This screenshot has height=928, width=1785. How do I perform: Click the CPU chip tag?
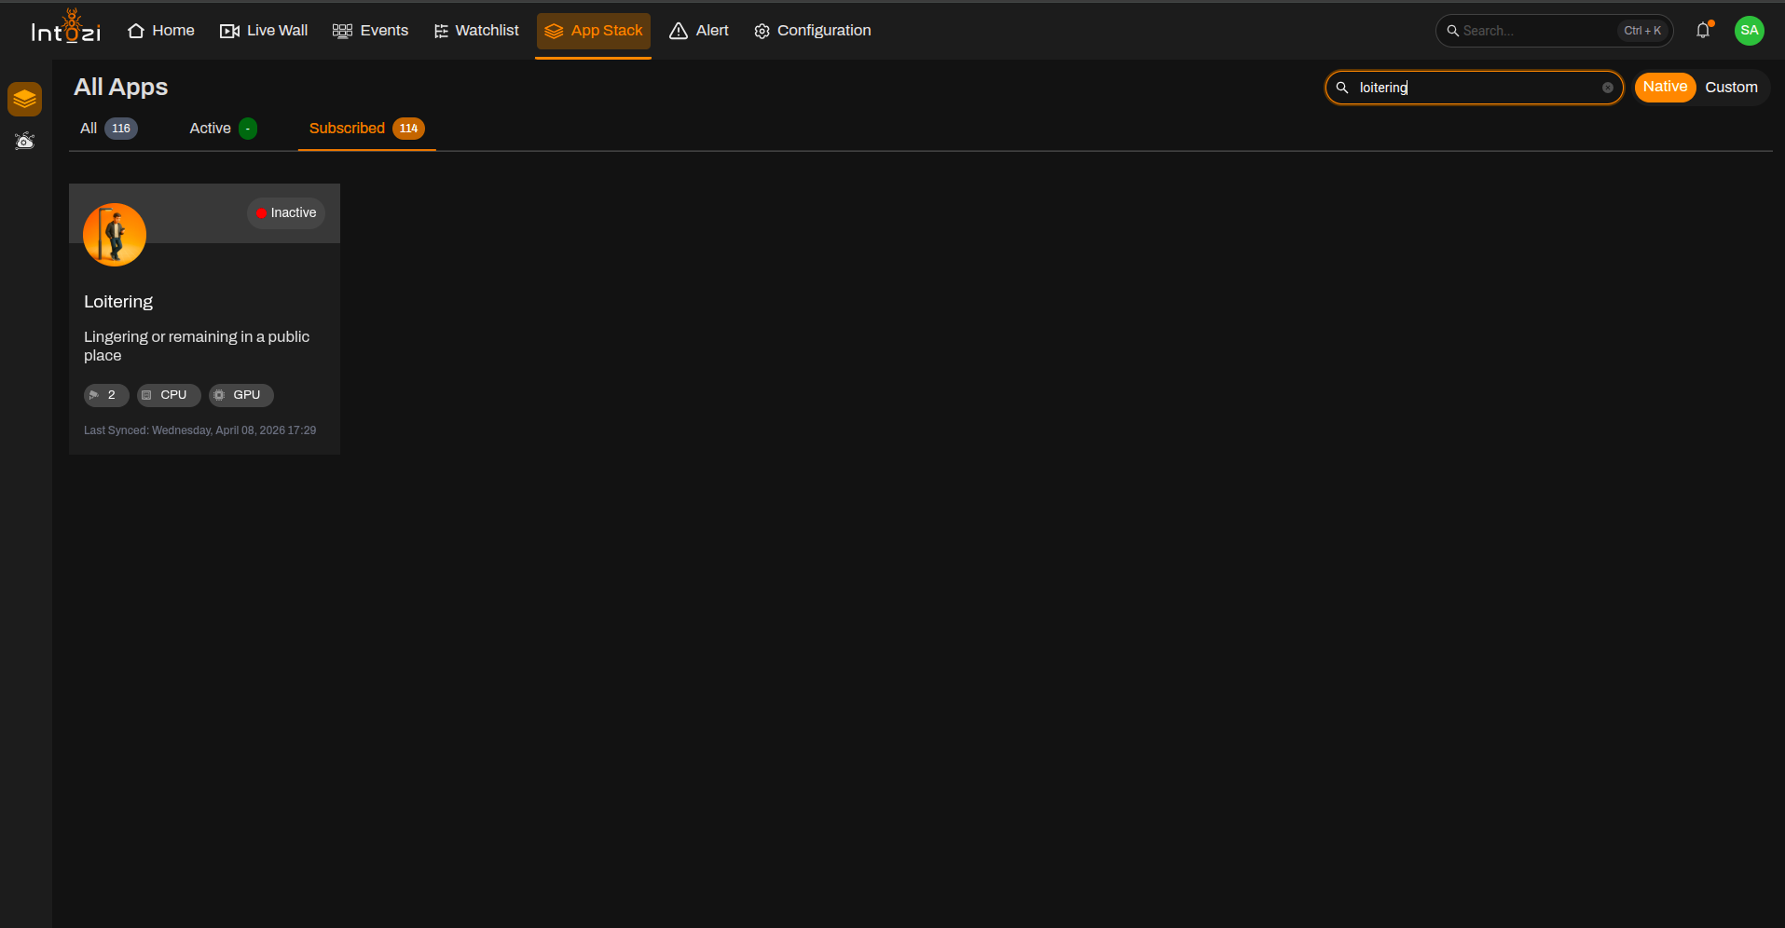pos(169,395)
